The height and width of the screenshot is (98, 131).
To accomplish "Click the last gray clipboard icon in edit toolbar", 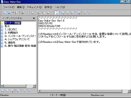I will click(x=48, y=13).
